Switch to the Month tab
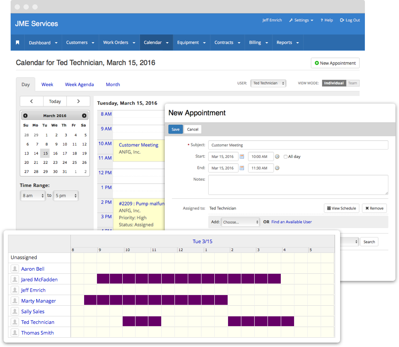This screenshot has height=347, width=399. pos(113,84)
